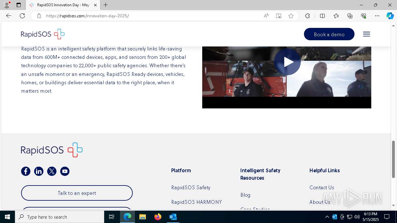The width and height of the screenshot is (397, 223).
Task: Open the Favorites list
Action: 336,16
